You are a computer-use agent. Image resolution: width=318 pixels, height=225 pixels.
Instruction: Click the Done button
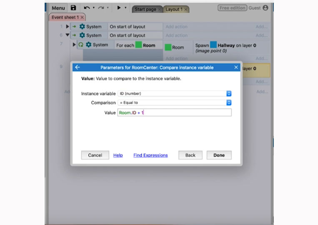219,155
